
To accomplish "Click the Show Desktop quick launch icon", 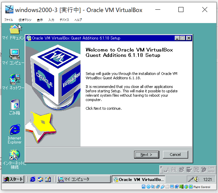I will (x=48, y=179).
